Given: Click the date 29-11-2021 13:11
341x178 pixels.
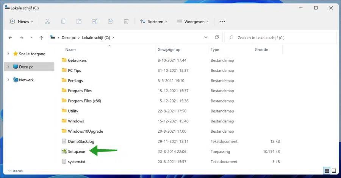Looking at the screenshot, I should 173,141.
